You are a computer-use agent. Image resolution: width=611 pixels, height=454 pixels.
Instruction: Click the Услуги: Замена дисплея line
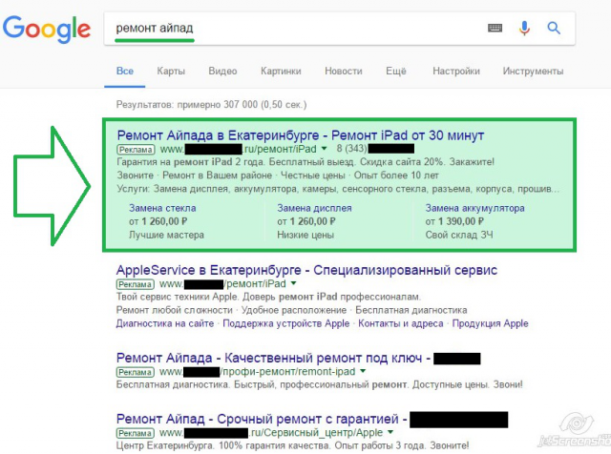point(338,189)
